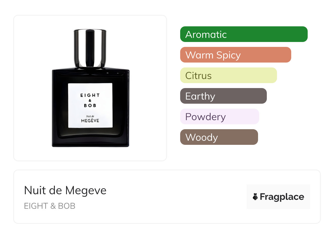Select the Warm Spicy accord bar
The height and width of the screenshot is (237, 334).
click(x=236, y=55)
